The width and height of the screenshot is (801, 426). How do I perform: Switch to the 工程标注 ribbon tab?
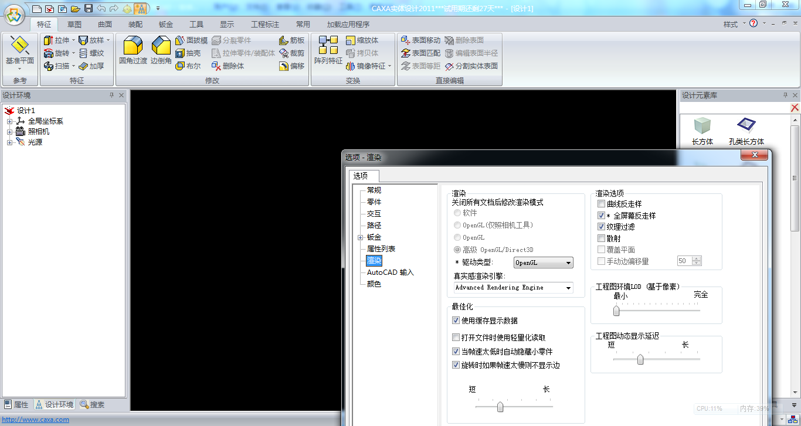point(265,25)
